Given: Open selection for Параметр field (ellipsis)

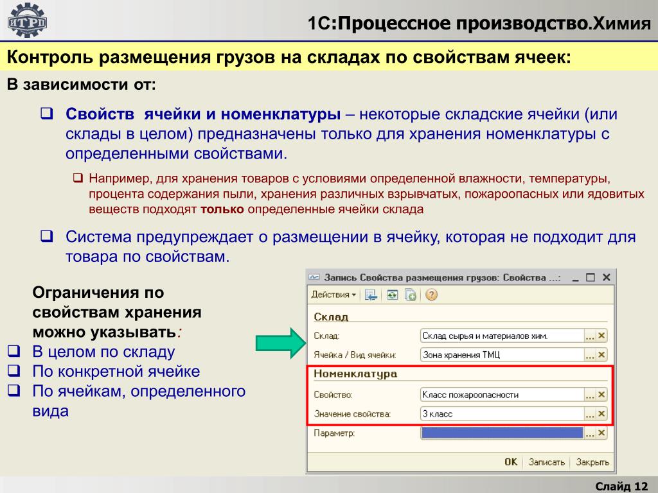Looking at the screenshot, I should coord(590,433).
